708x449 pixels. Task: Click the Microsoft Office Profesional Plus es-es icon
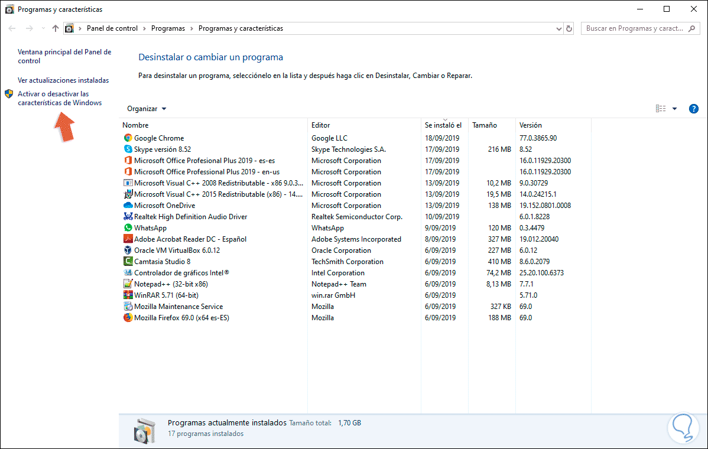[128, 161]
